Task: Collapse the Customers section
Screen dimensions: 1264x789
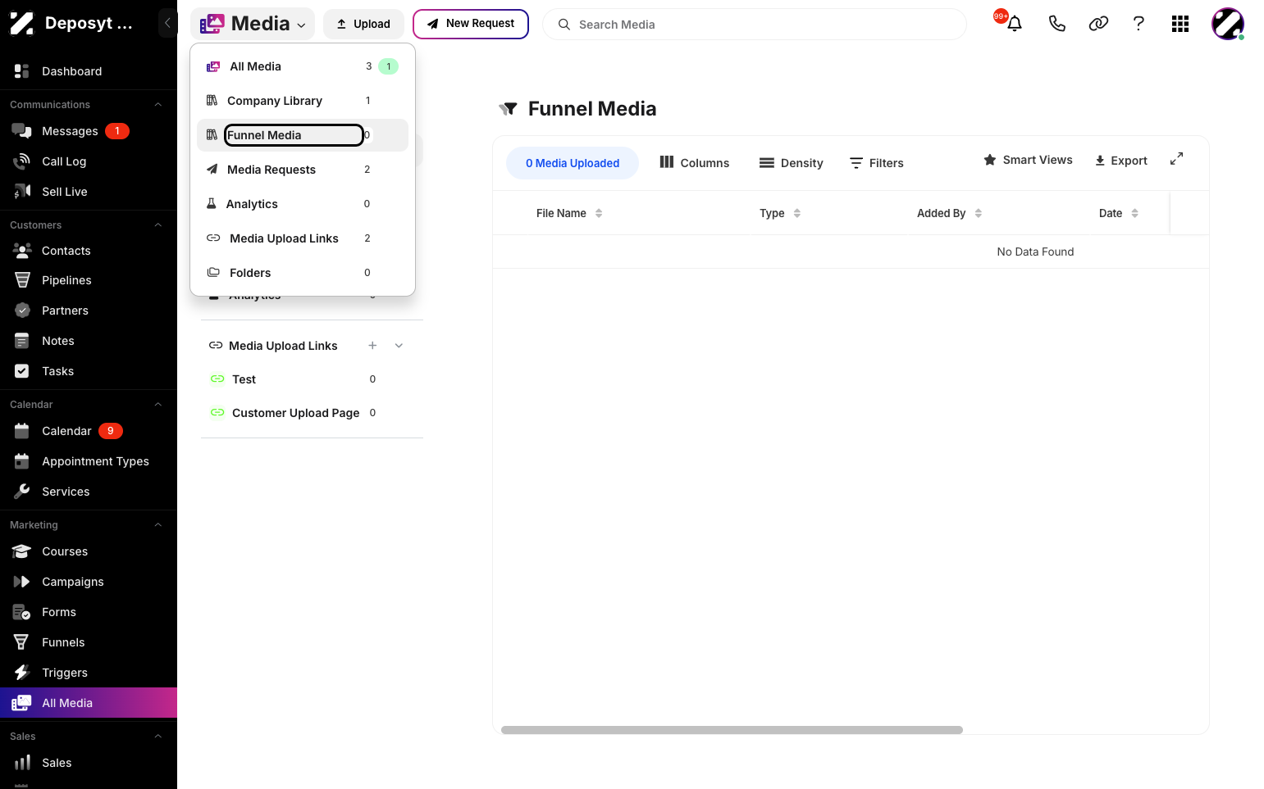Action: 158,225
